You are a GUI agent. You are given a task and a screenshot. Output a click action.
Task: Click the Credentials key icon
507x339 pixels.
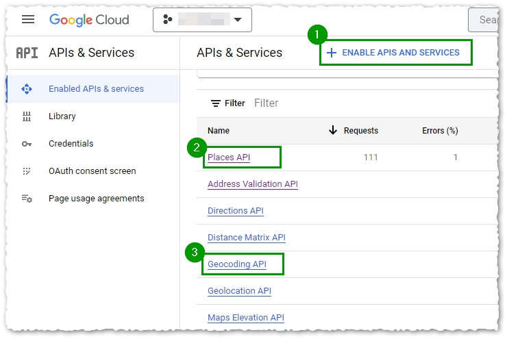[x=27, y=144]
